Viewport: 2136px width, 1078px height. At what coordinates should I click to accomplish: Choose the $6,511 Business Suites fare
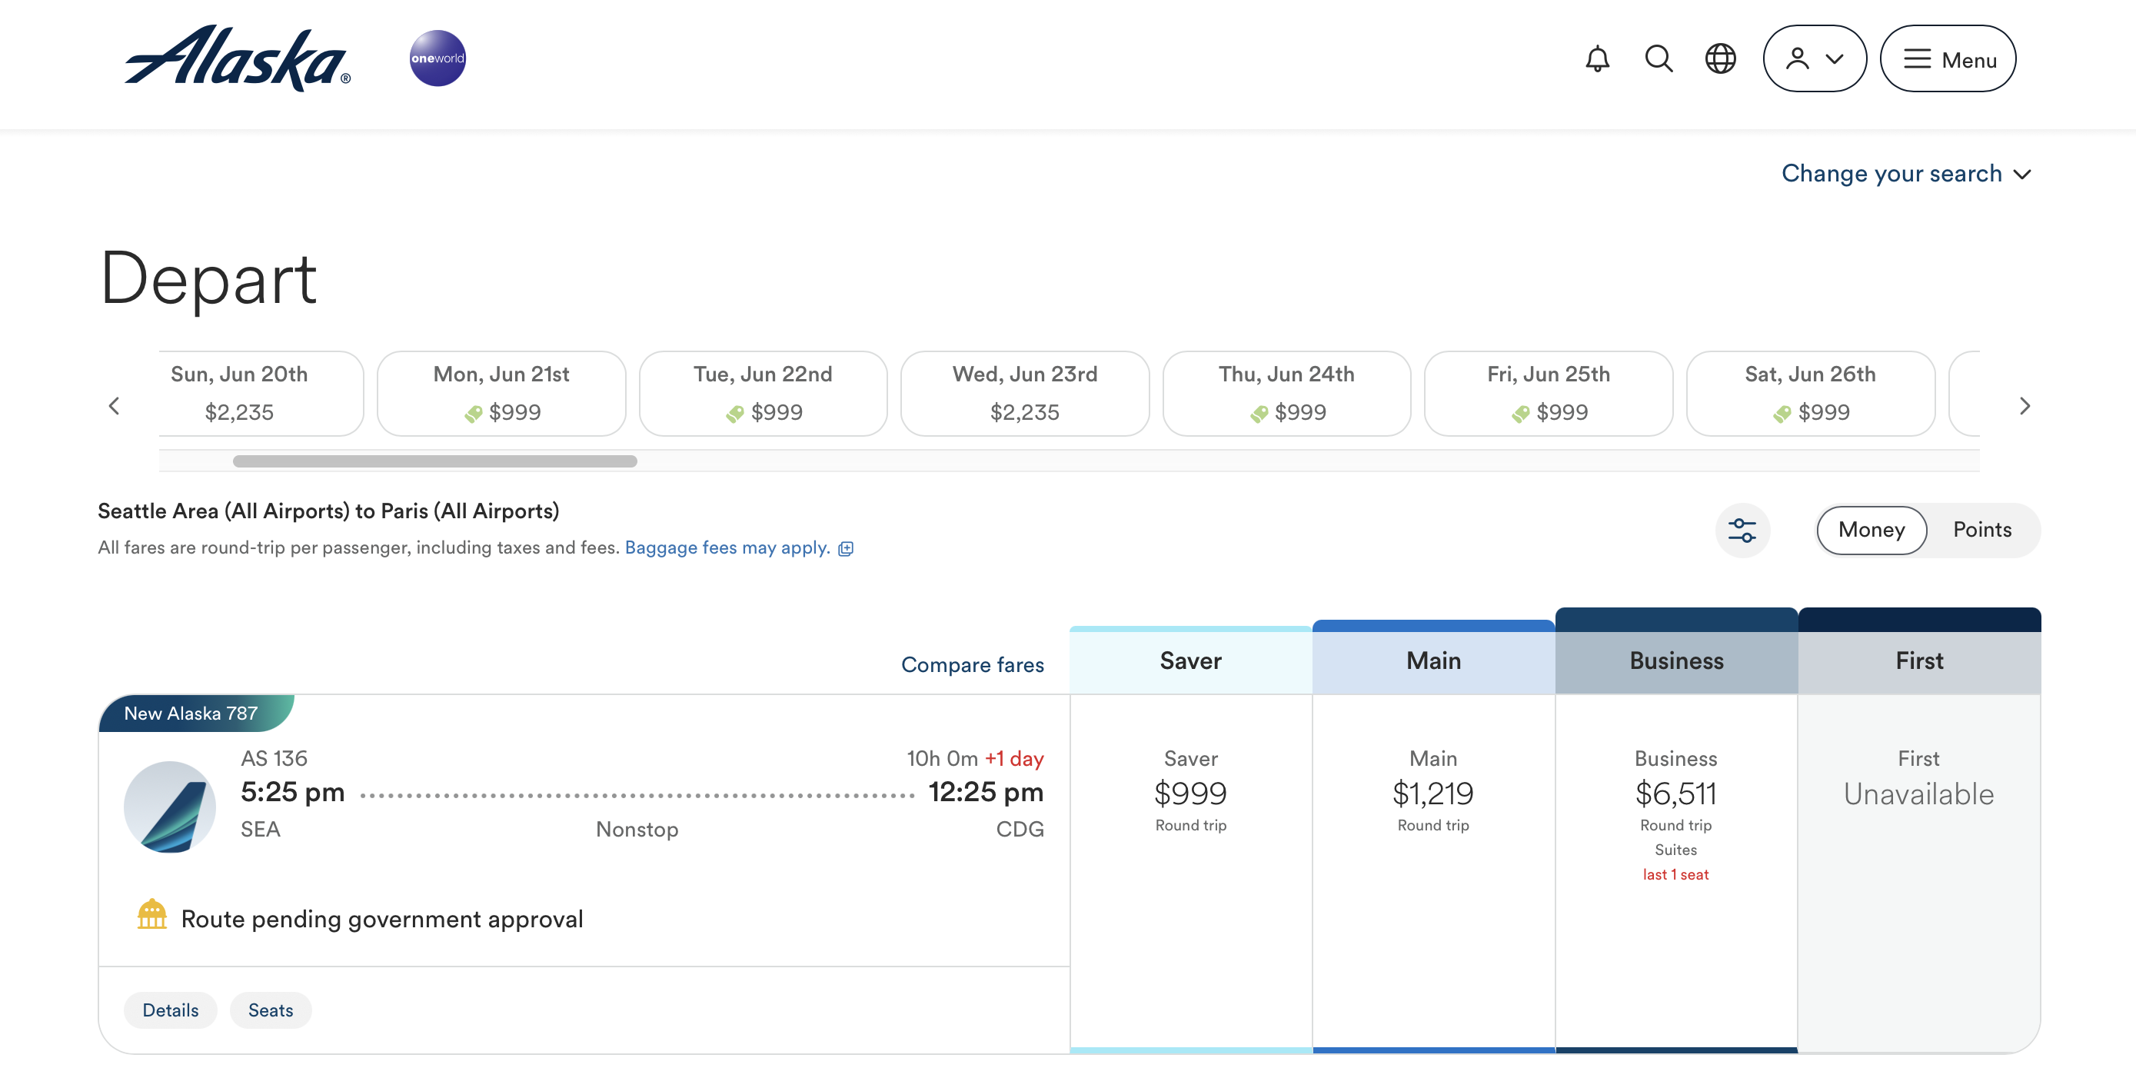point(1675,873)
